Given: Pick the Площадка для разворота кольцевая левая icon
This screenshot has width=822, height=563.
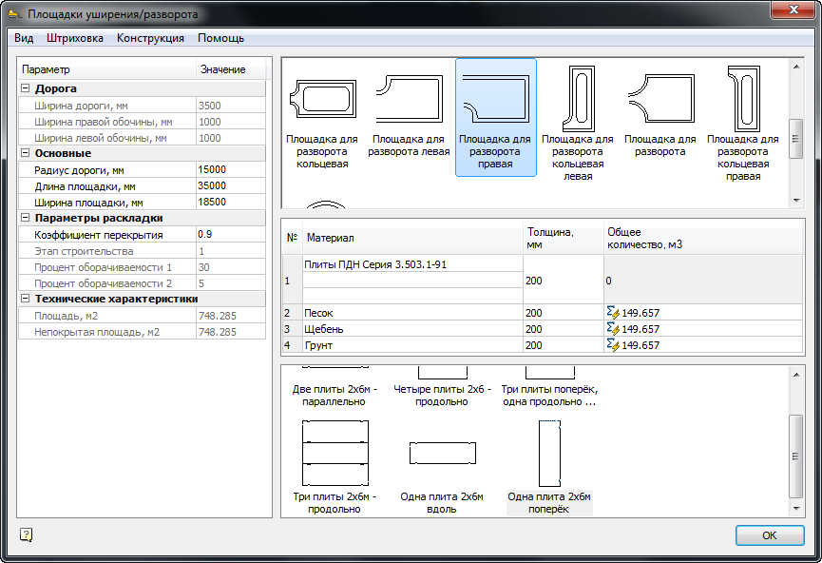Looking at the screenshot, I should click(x=578, y=124).
